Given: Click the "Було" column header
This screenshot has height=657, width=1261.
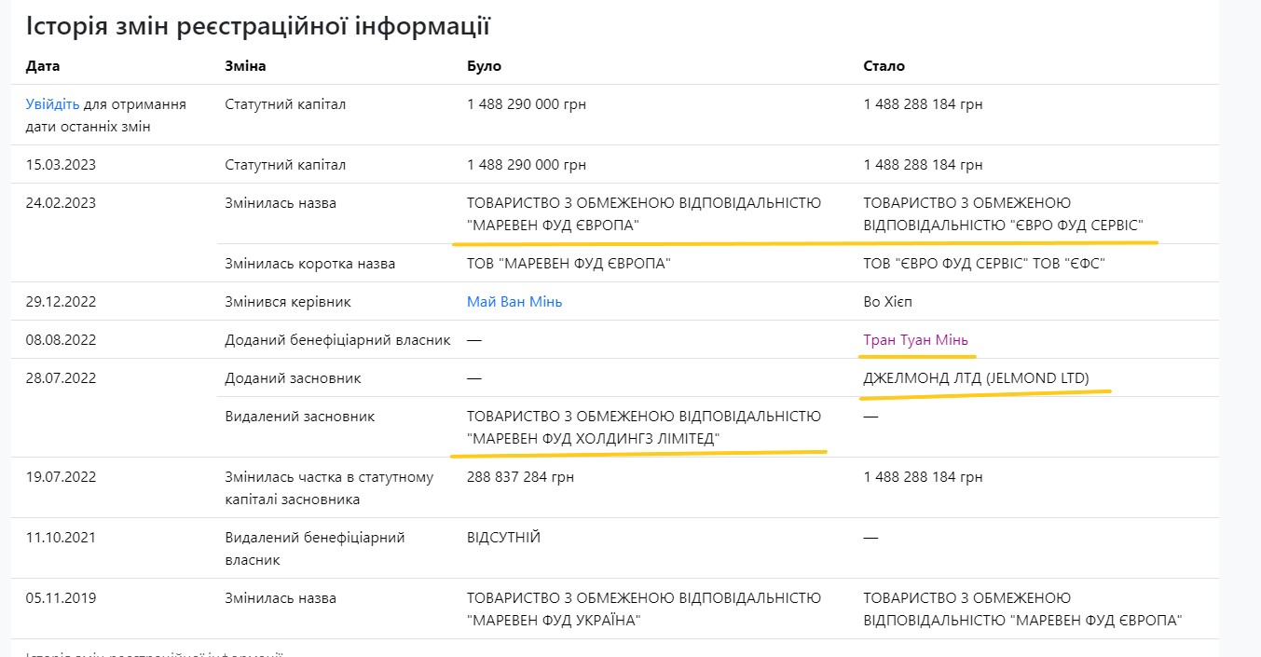Looking at the screenshot, I should pos(484,66).
